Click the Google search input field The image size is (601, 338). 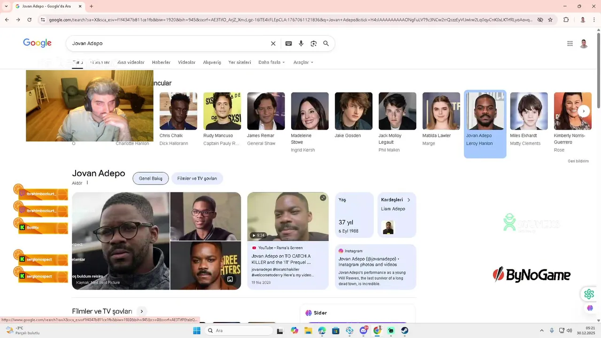click(x=168, y=43)
